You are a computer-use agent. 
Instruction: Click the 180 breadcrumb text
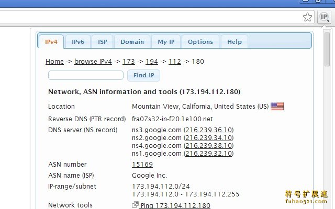pyautogui.click(x=198, y=62)
